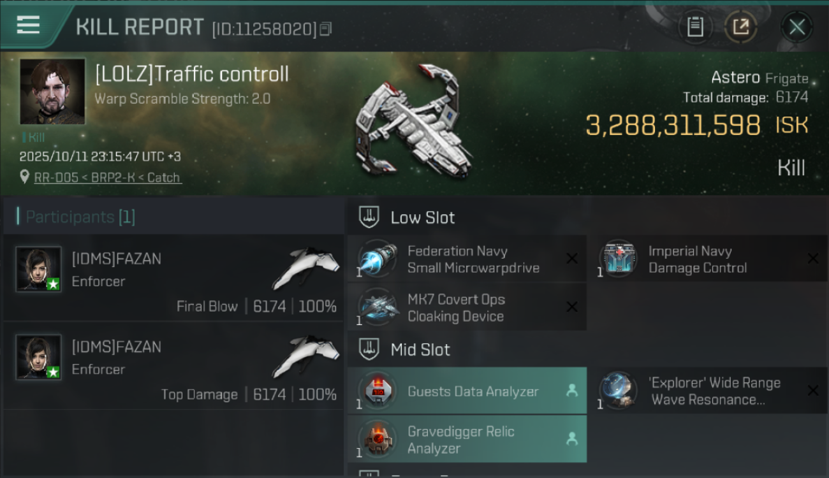Image resolution: width=829 pixels, height=478 pixels.
Task: Select the Guests Data Analyzer row
Action: [x=467, y=391]
